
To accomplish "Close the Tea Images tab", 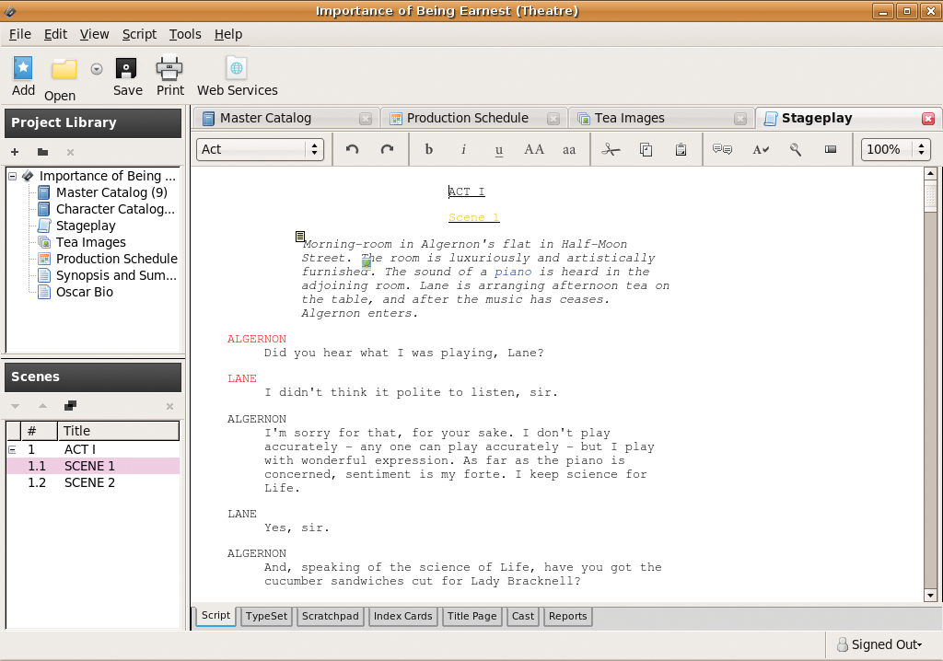I will click(740, 119).
